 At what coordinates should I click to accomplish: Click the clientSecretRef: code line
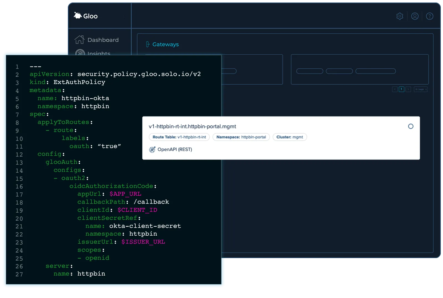tap(109, 218)
